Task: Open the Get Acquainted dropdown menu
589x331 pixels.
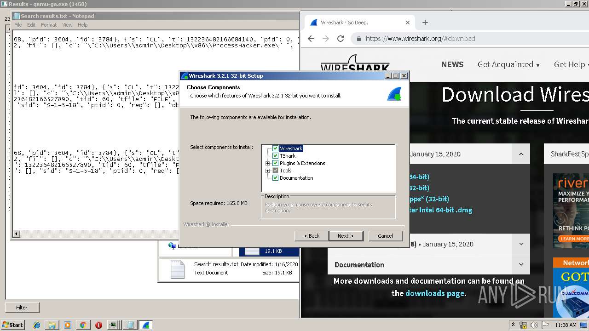Action: [508, 64]
